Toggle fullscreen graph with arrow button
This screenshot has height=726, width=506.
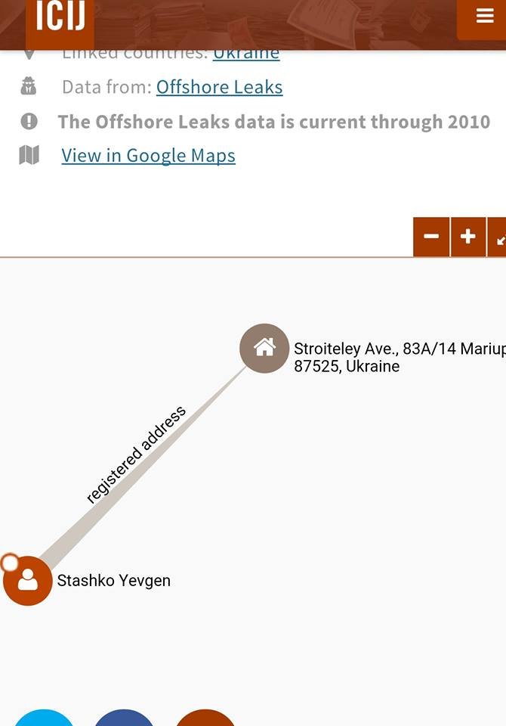click(x=498, y=237)
